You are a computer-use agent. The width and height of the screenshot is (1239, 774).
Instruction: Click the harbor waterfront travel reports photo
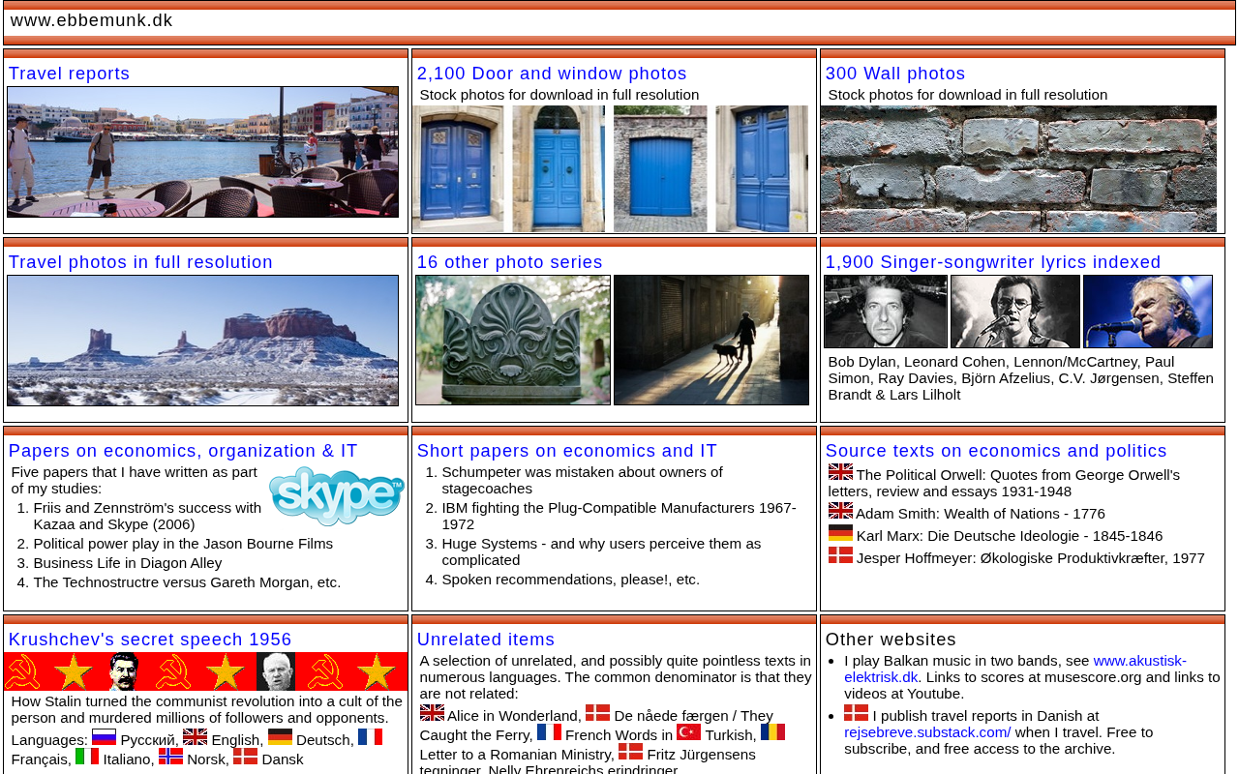click(202, 152)
